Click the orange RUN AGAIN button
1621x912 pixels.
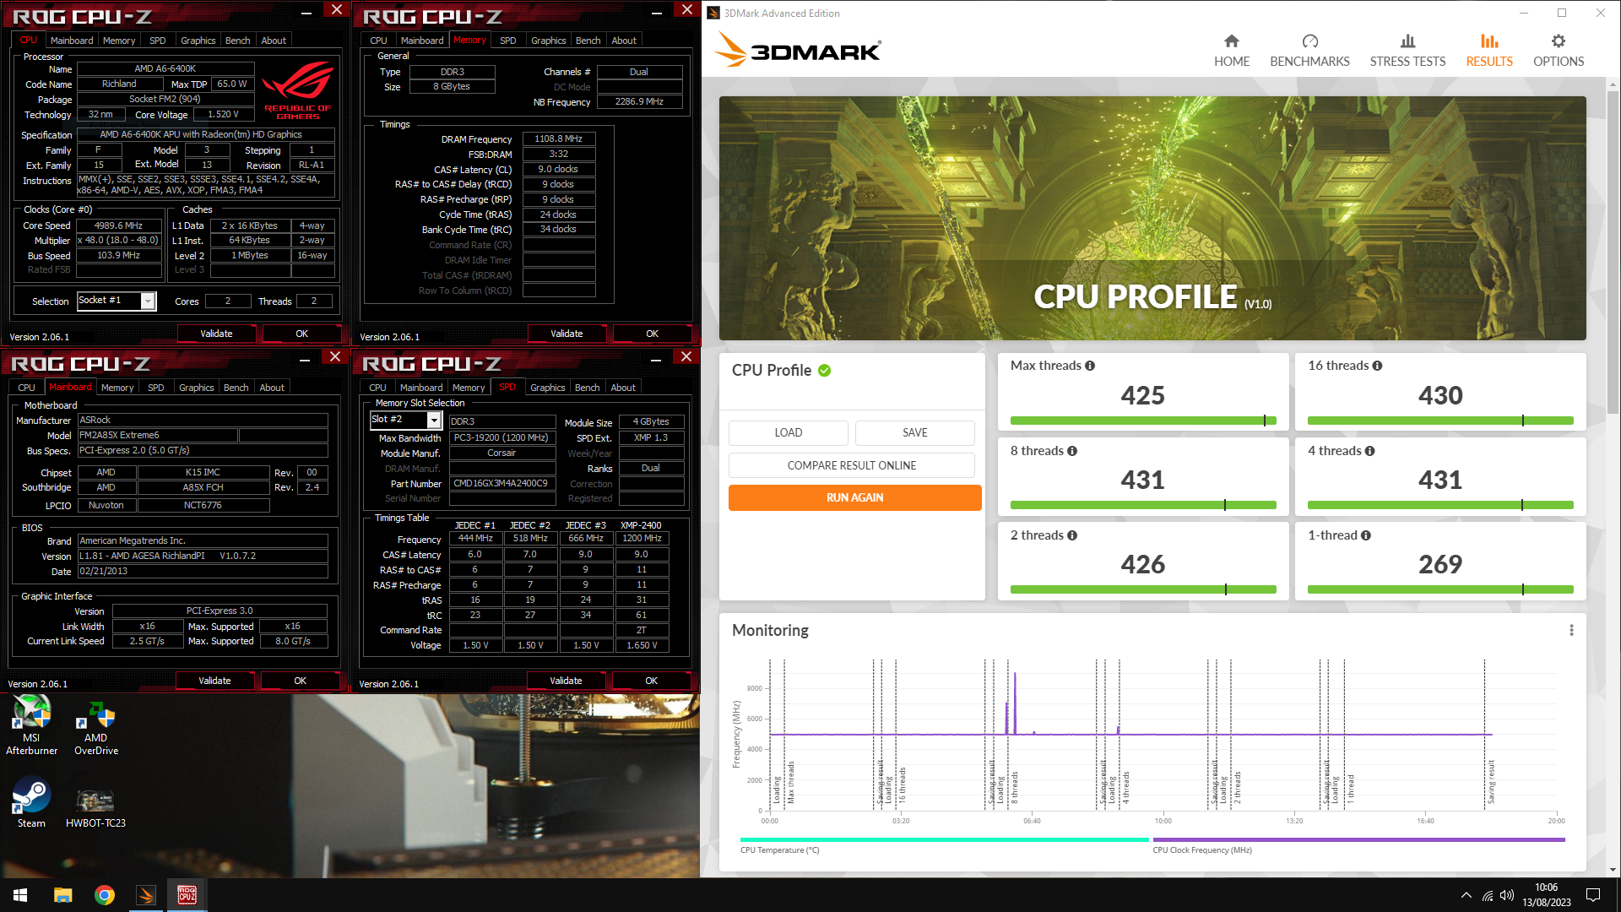(x=854, y=497)
